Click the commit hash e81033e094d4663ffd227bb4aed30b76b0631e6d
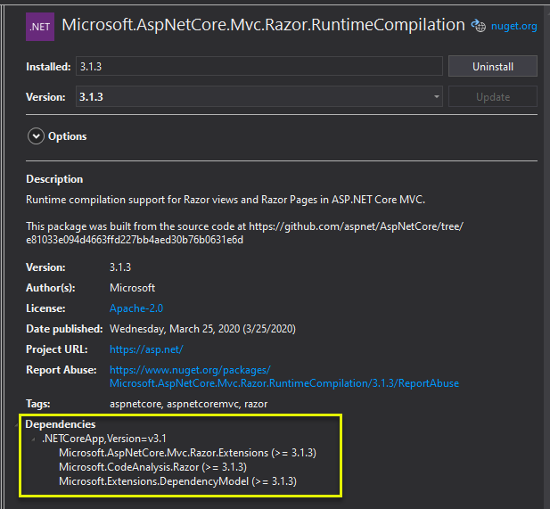 click(x=135, y=240)
